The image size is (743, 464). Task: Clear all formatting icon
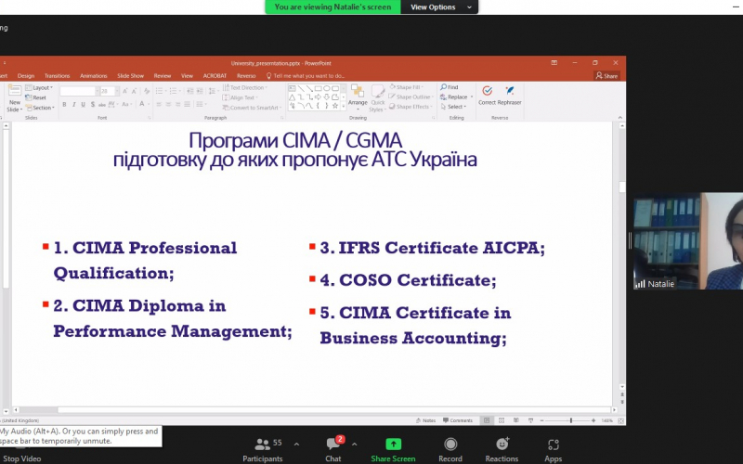click(147, 91)
